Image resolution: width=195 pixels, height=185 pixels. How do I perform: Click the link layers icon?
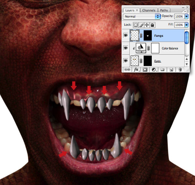pos(127,70)
